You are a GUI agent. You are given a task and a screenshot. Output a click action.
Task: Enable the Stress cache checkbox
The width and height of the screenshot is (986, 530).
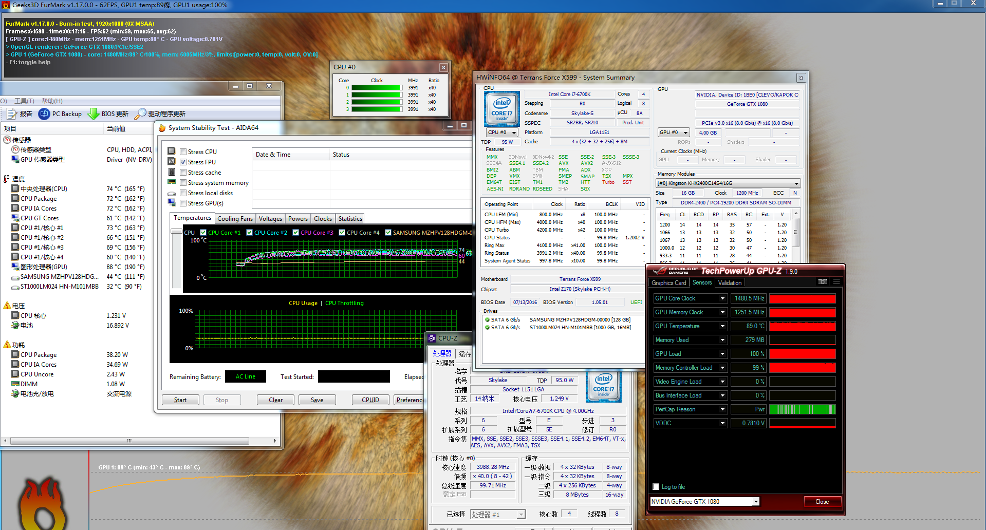pos(183,172)
